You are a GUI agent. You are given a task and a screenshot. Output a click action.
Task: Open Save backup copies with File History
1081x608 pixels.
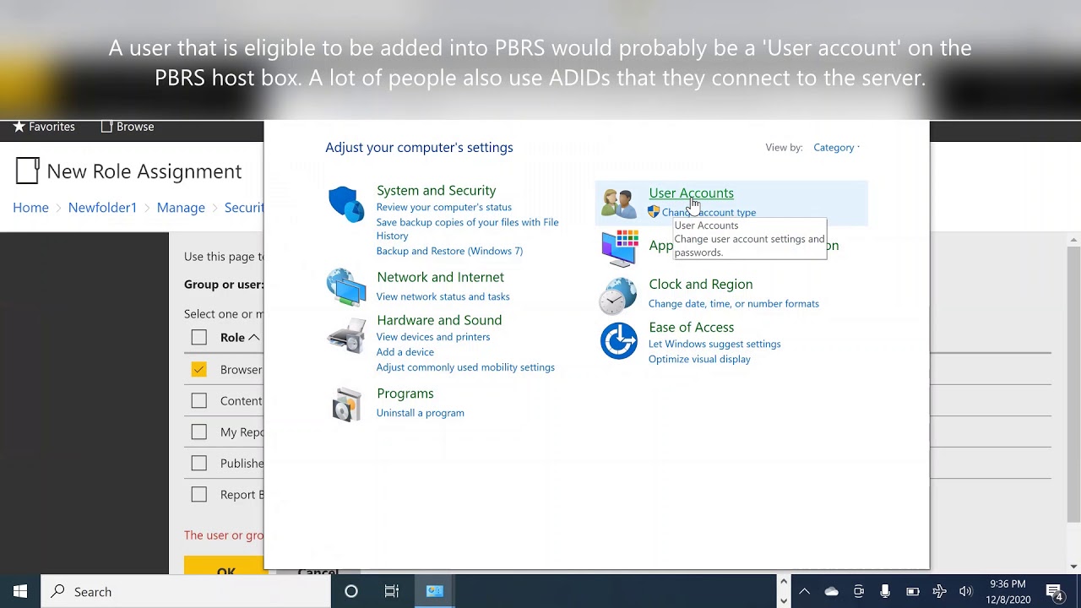(467, 229)
